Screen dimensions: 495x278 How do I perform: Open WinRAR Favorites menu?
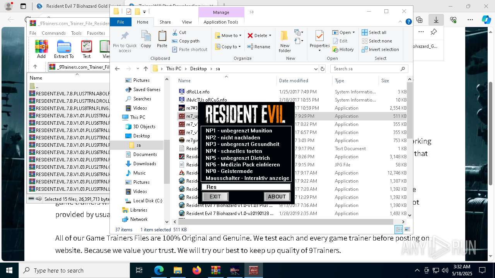click(96, 33)
